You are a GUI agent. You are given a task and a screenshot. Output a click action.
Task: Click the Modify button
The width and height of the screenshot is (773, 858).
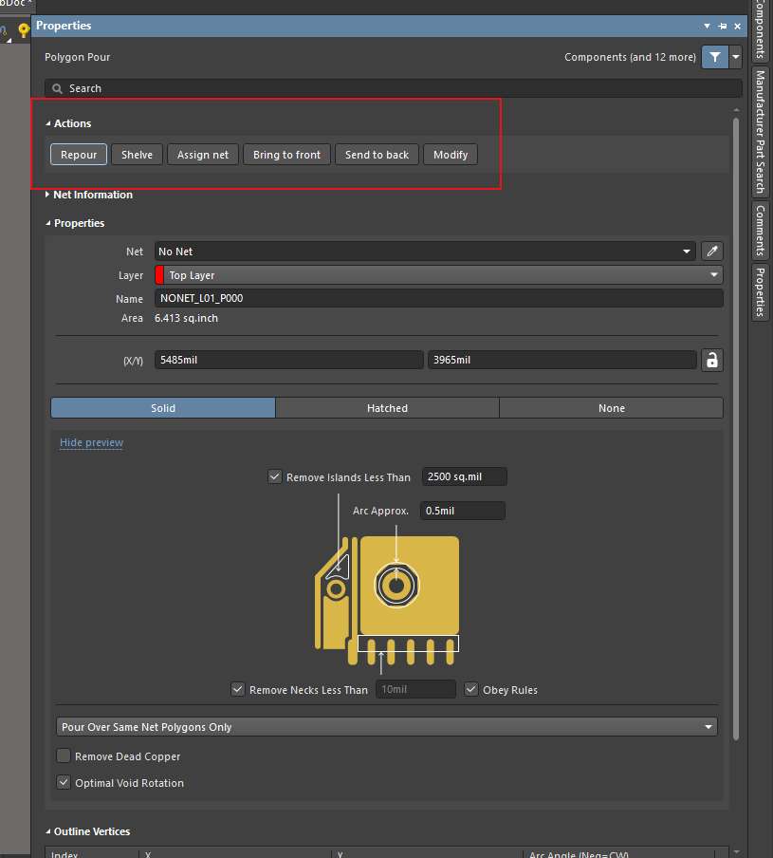(451, 155)
